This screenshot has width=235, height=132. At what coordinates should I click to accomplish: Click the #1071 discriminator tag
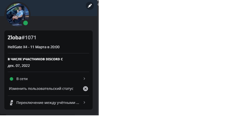[x=29, y=38]
